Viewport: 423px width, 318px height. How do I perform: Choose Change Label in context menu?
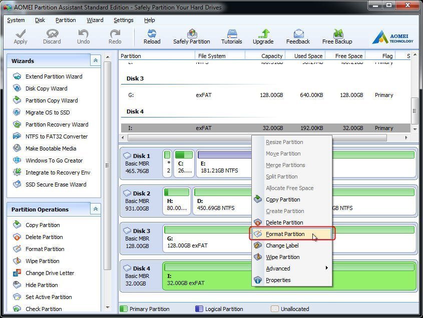(292, 245)
